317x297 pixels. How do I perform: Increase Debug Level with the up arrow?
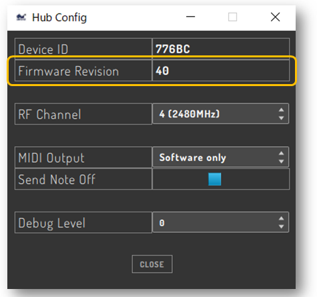click(281, 218)
